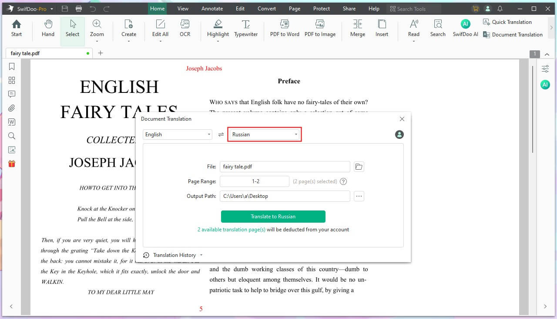Open the shopping cart icon
Screen dimensions: 557x319
[476, 9]
